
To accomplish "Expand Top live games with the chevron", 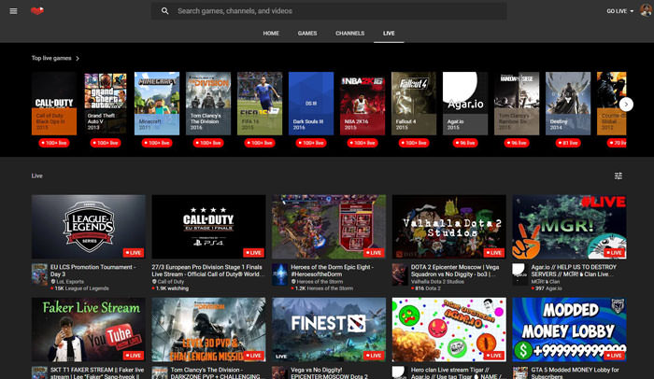I will click(x=78, y=58).
